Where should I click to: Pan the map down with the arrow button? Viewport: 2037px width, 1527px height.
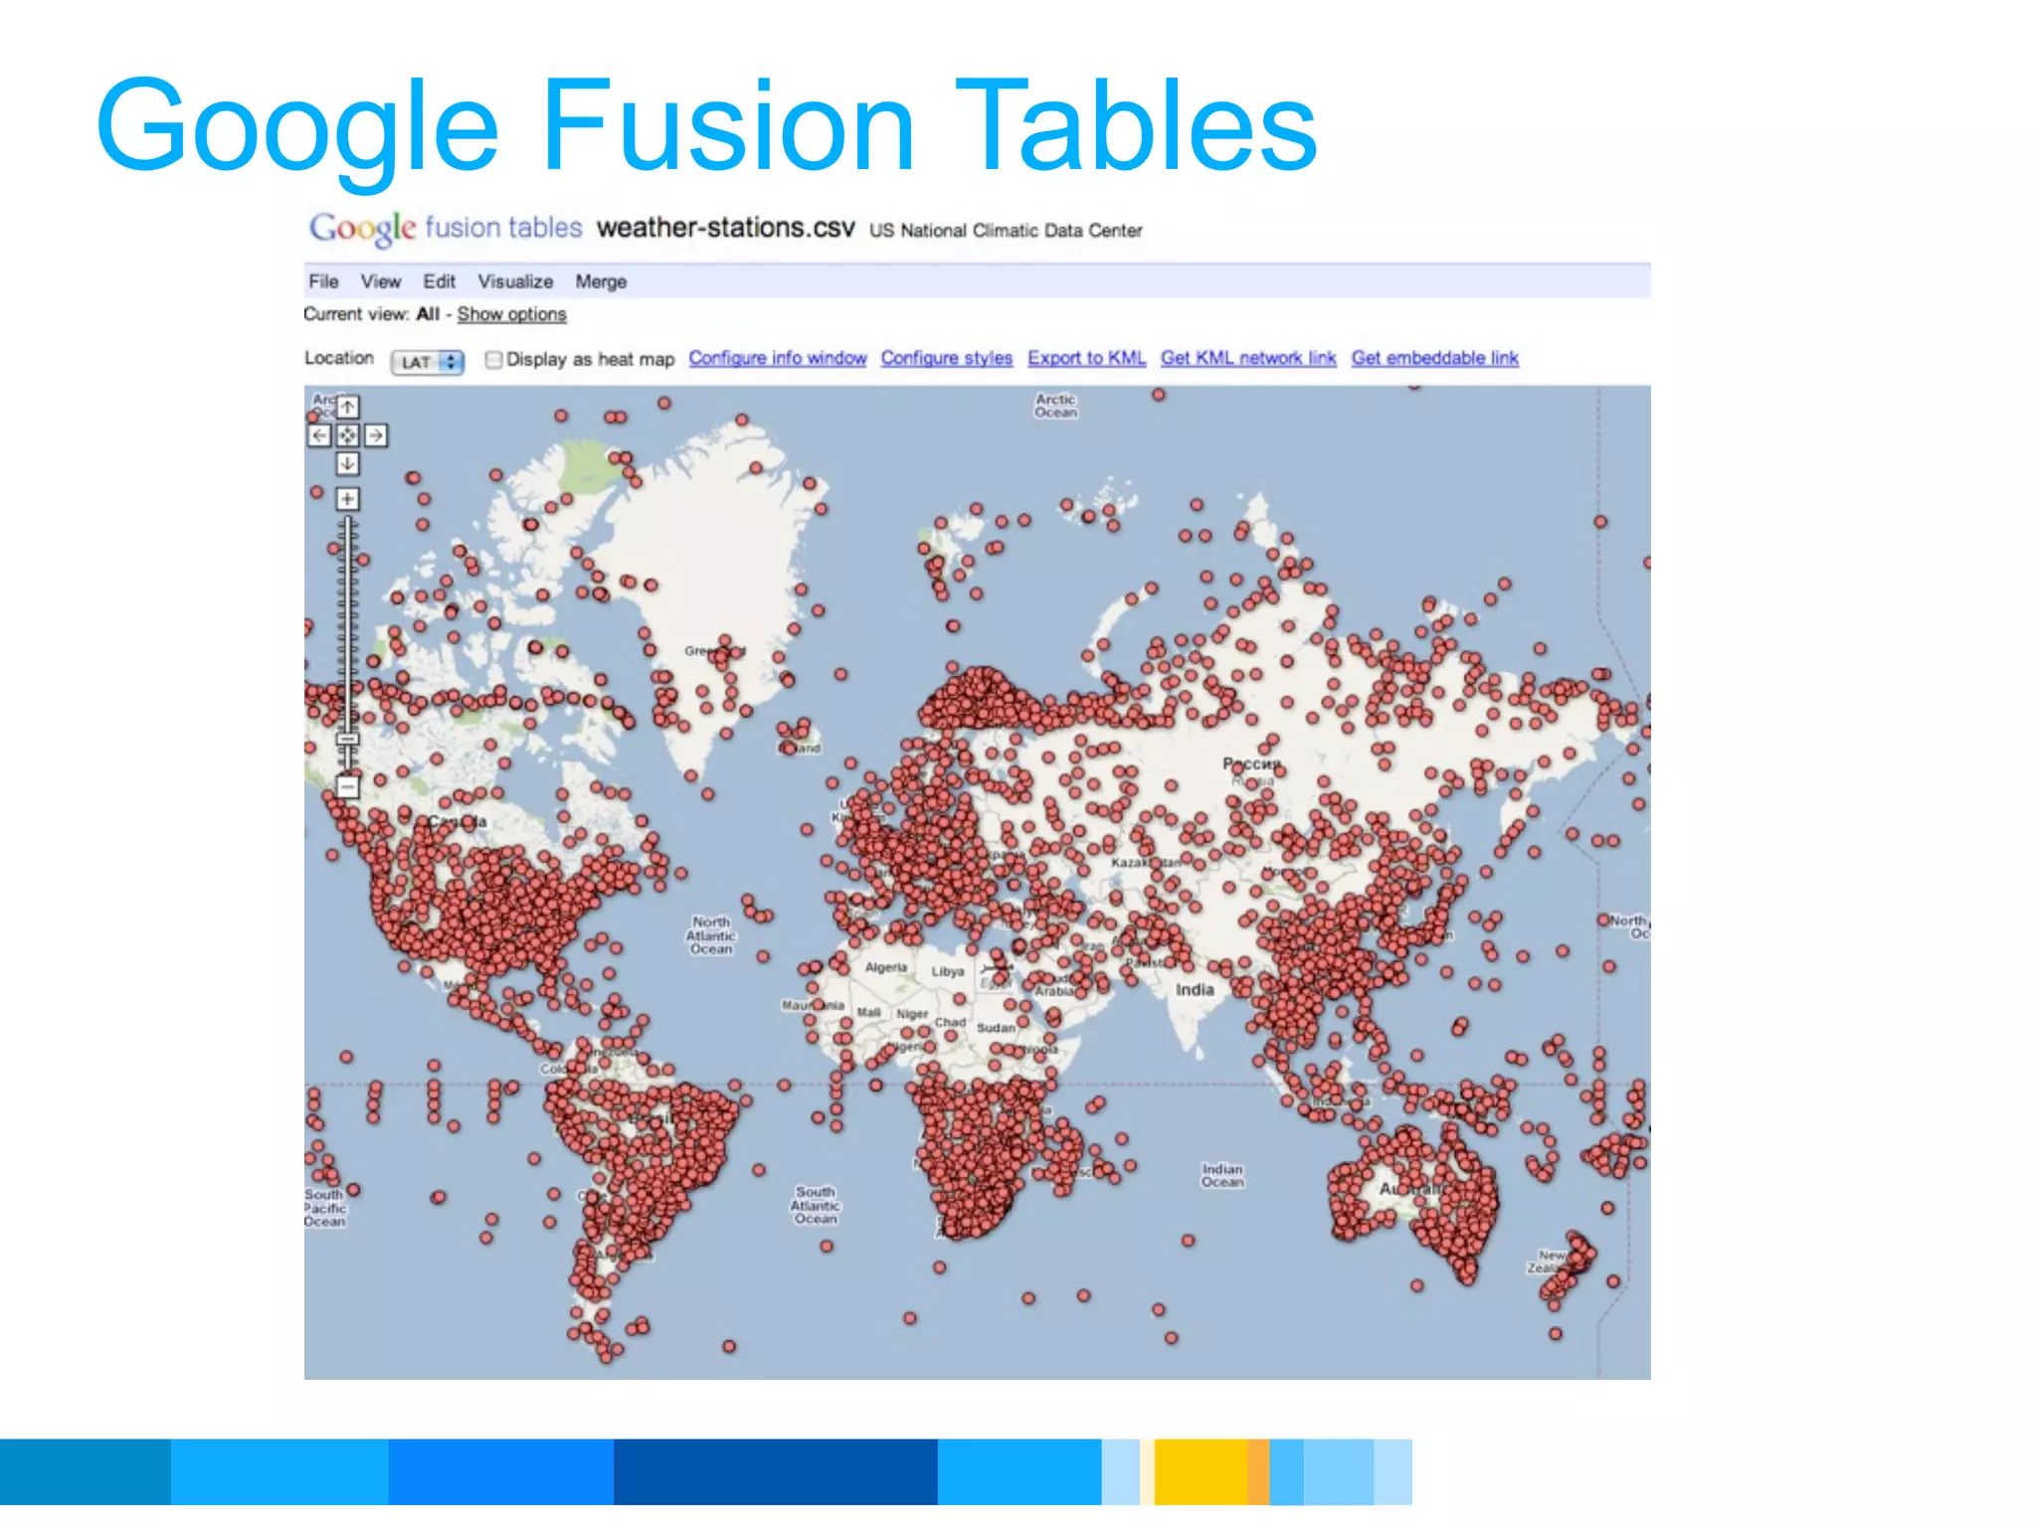(x=347, y=464)
